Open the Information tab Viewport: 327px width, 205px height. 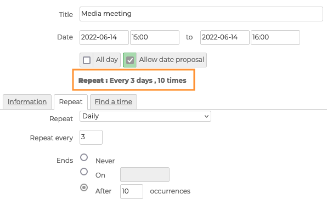click(x=27, y=102)
